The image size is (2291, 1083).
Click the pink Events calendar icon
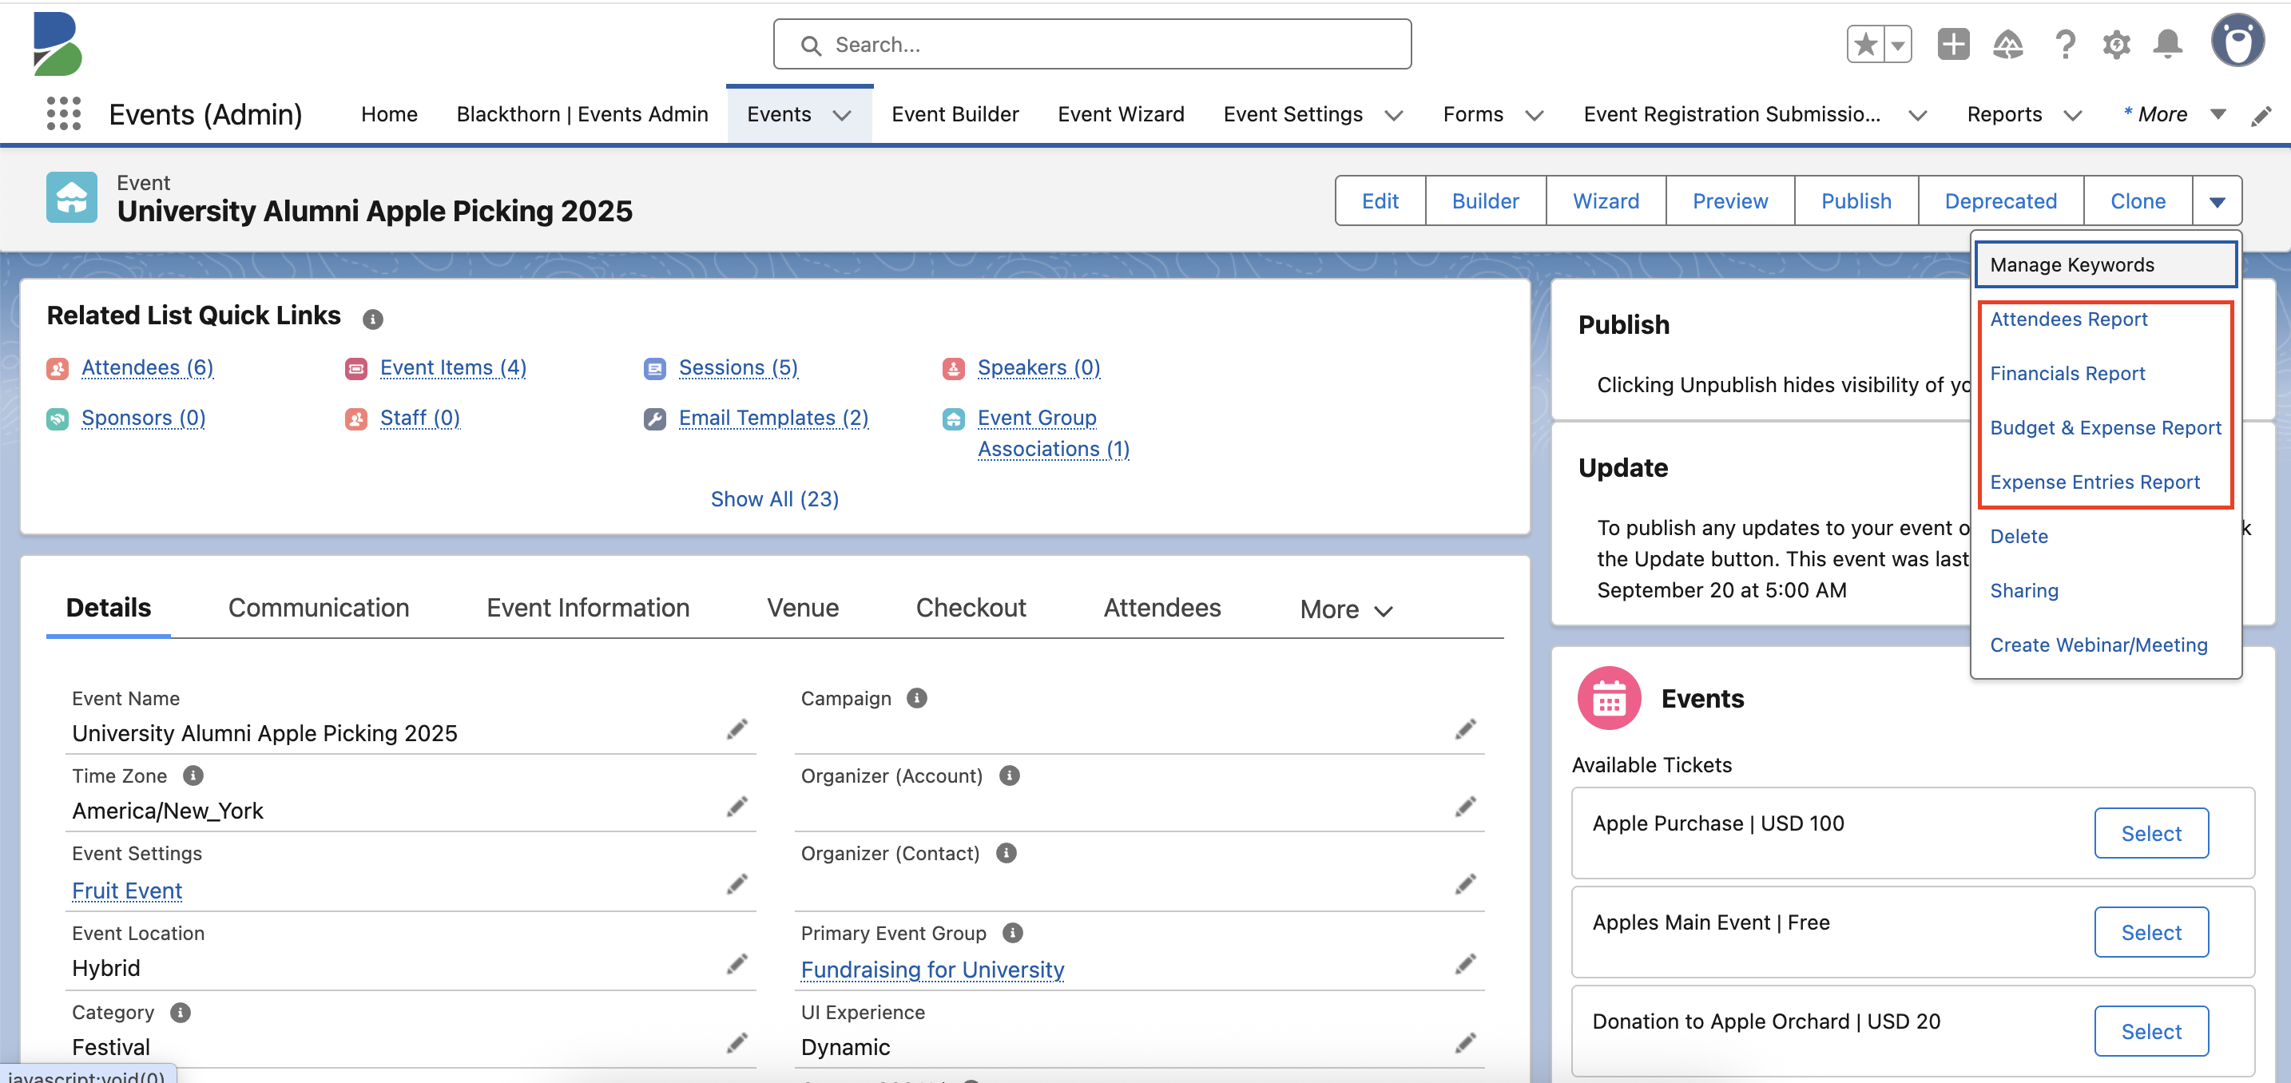click(x=1609, y=698)
